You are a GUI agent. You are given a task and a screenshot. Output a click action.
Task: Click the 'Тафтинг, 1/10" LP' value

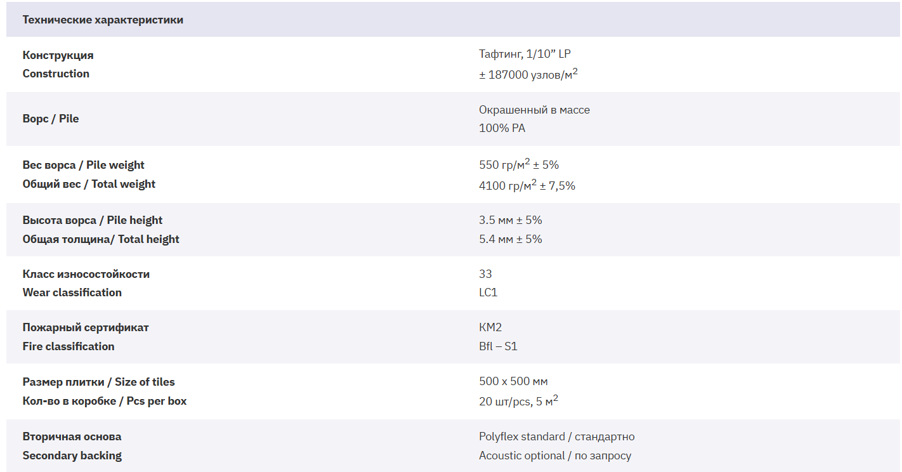(x=525, y=55)
